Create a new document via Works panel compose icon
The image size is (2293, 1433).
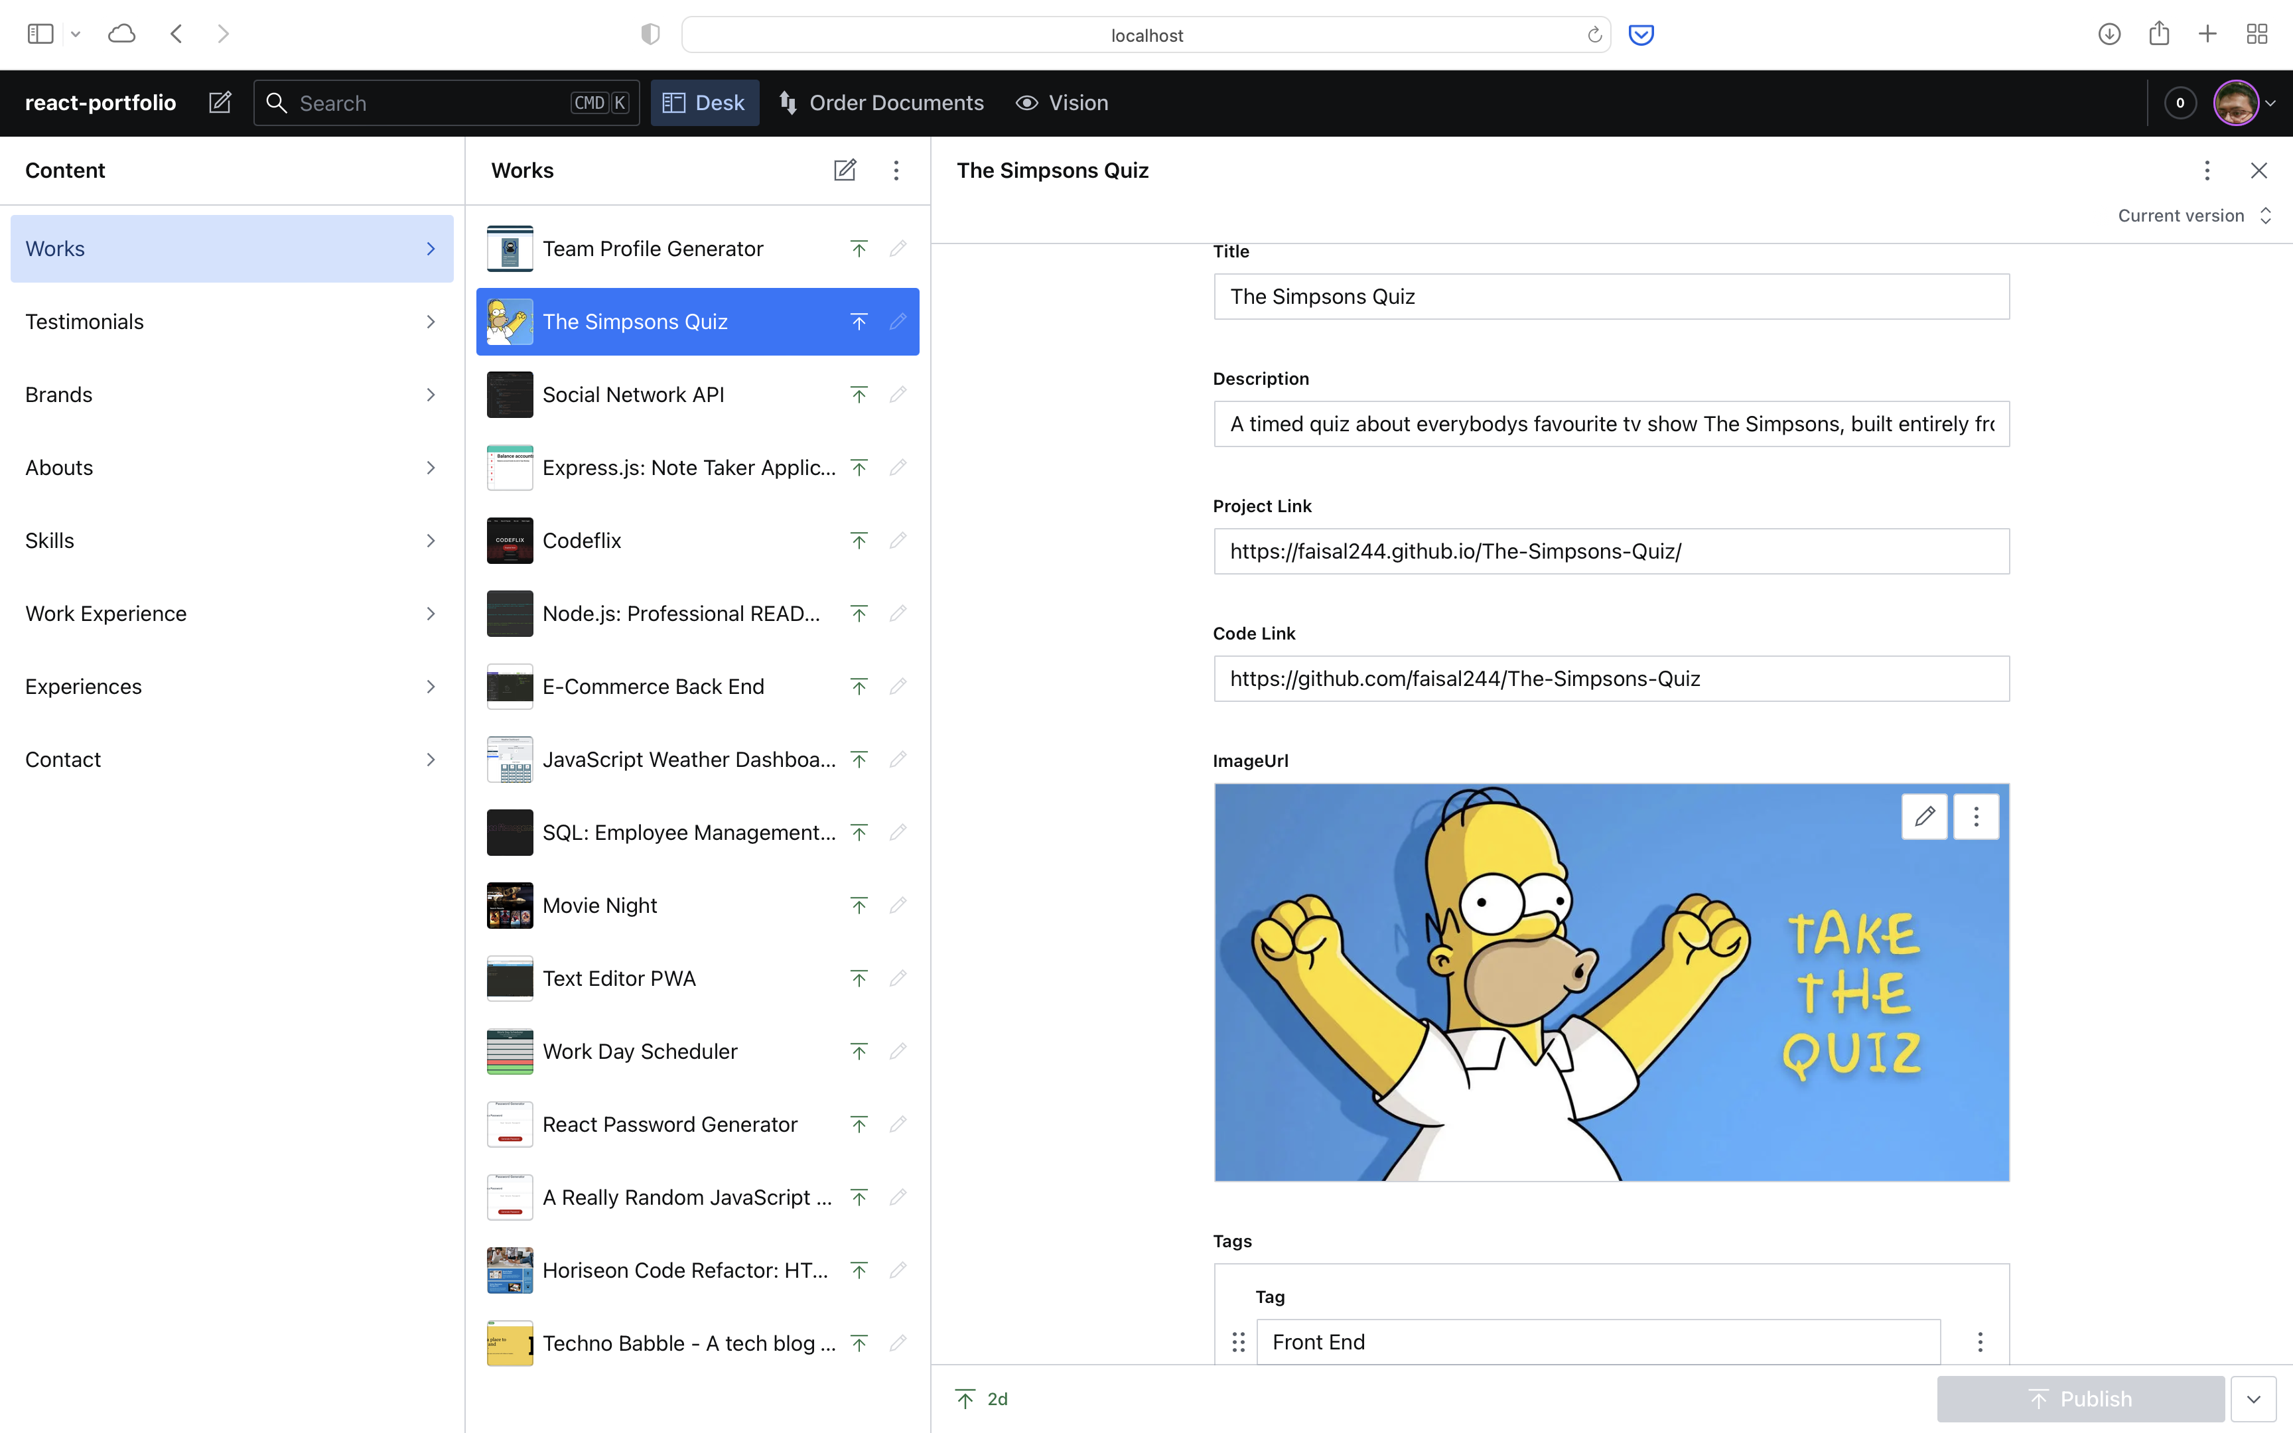click(x=845, y=170)
